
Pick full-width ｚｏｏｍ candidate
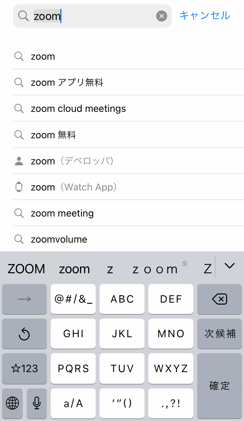(155, 269)
